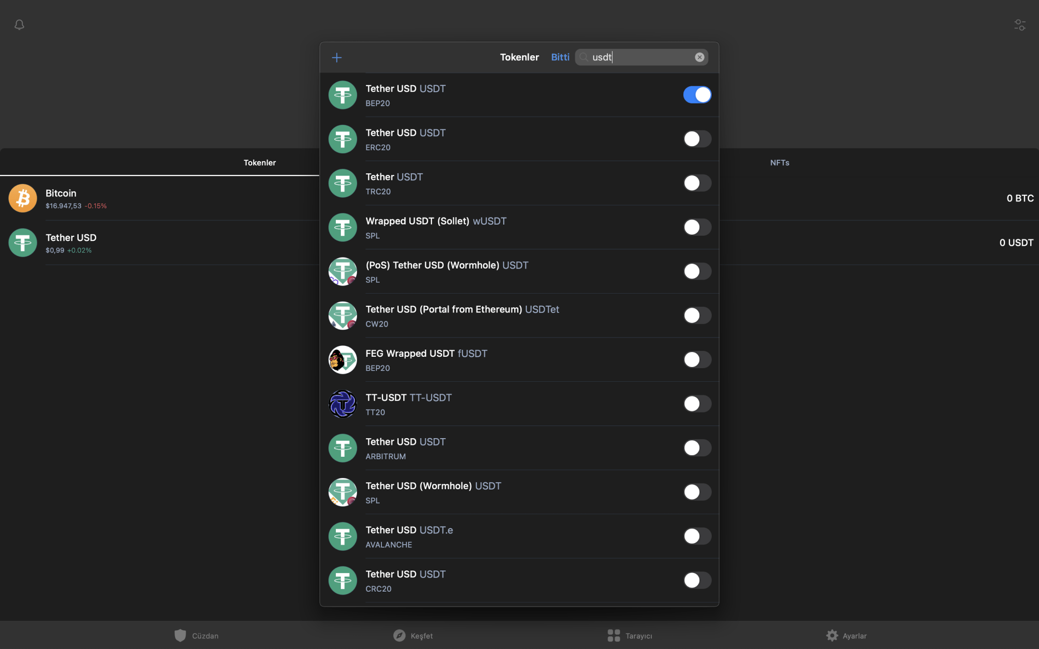1039x649 pixels.
Task: Click the FEG Wrapped USDT ape icon
Action: pos(342,360)
